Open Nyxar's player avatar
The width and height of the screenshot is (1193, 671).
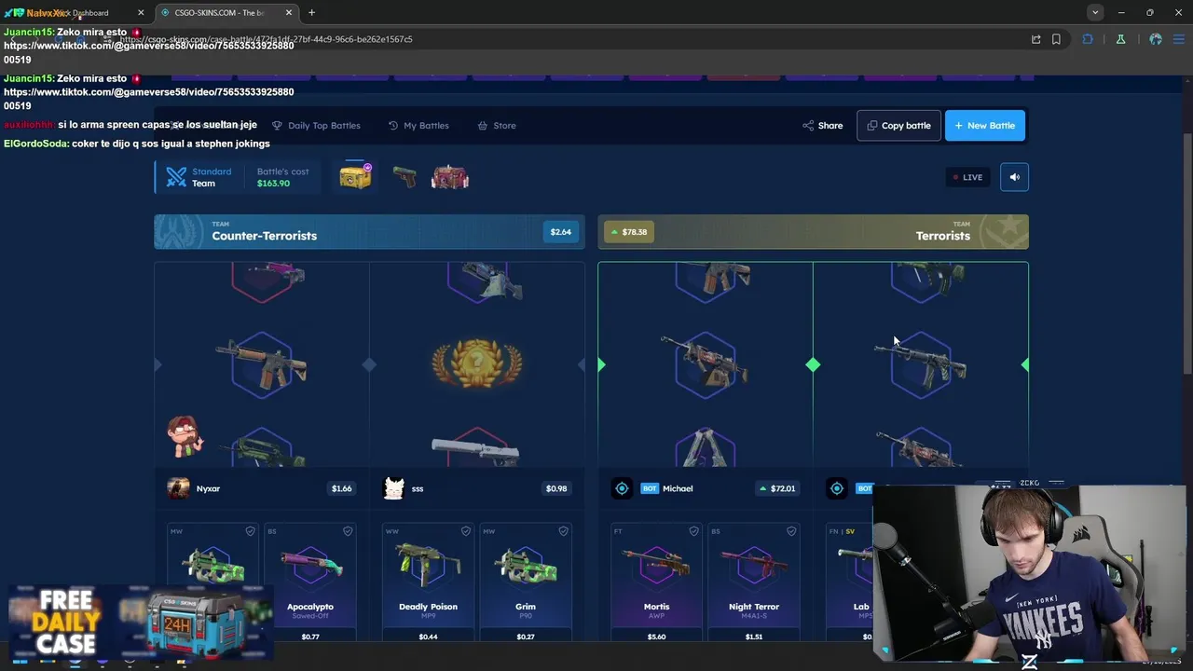(178, 488)
